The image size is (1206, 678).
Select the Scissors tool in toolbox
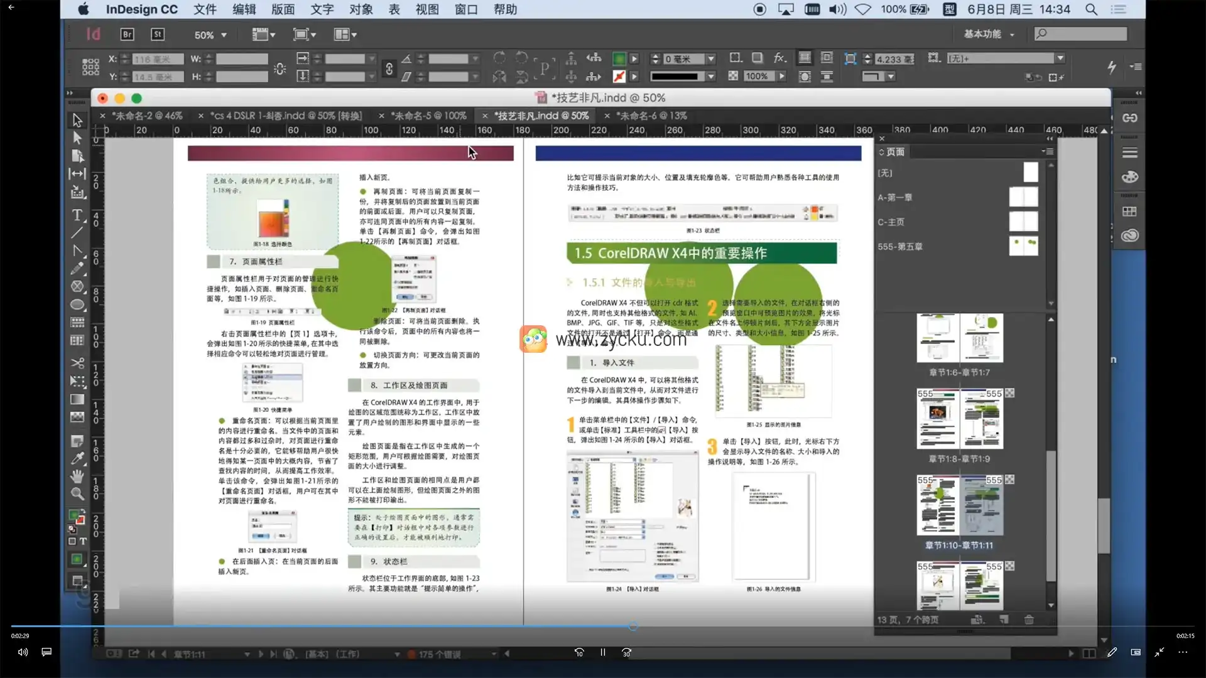point(77,363)
